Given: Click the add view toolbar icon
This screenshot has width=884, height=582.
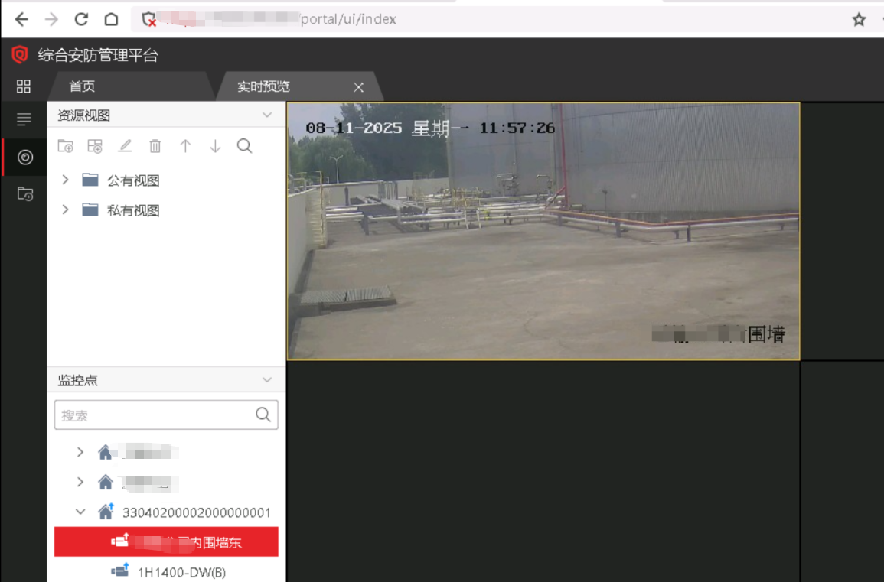Looking at the screenshot, I should click(95, 146).
